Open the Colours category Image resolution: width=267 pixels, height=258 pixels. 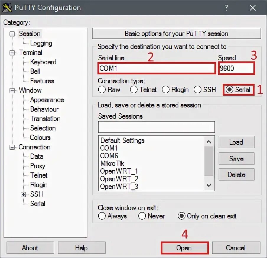[x=40, y=138]
